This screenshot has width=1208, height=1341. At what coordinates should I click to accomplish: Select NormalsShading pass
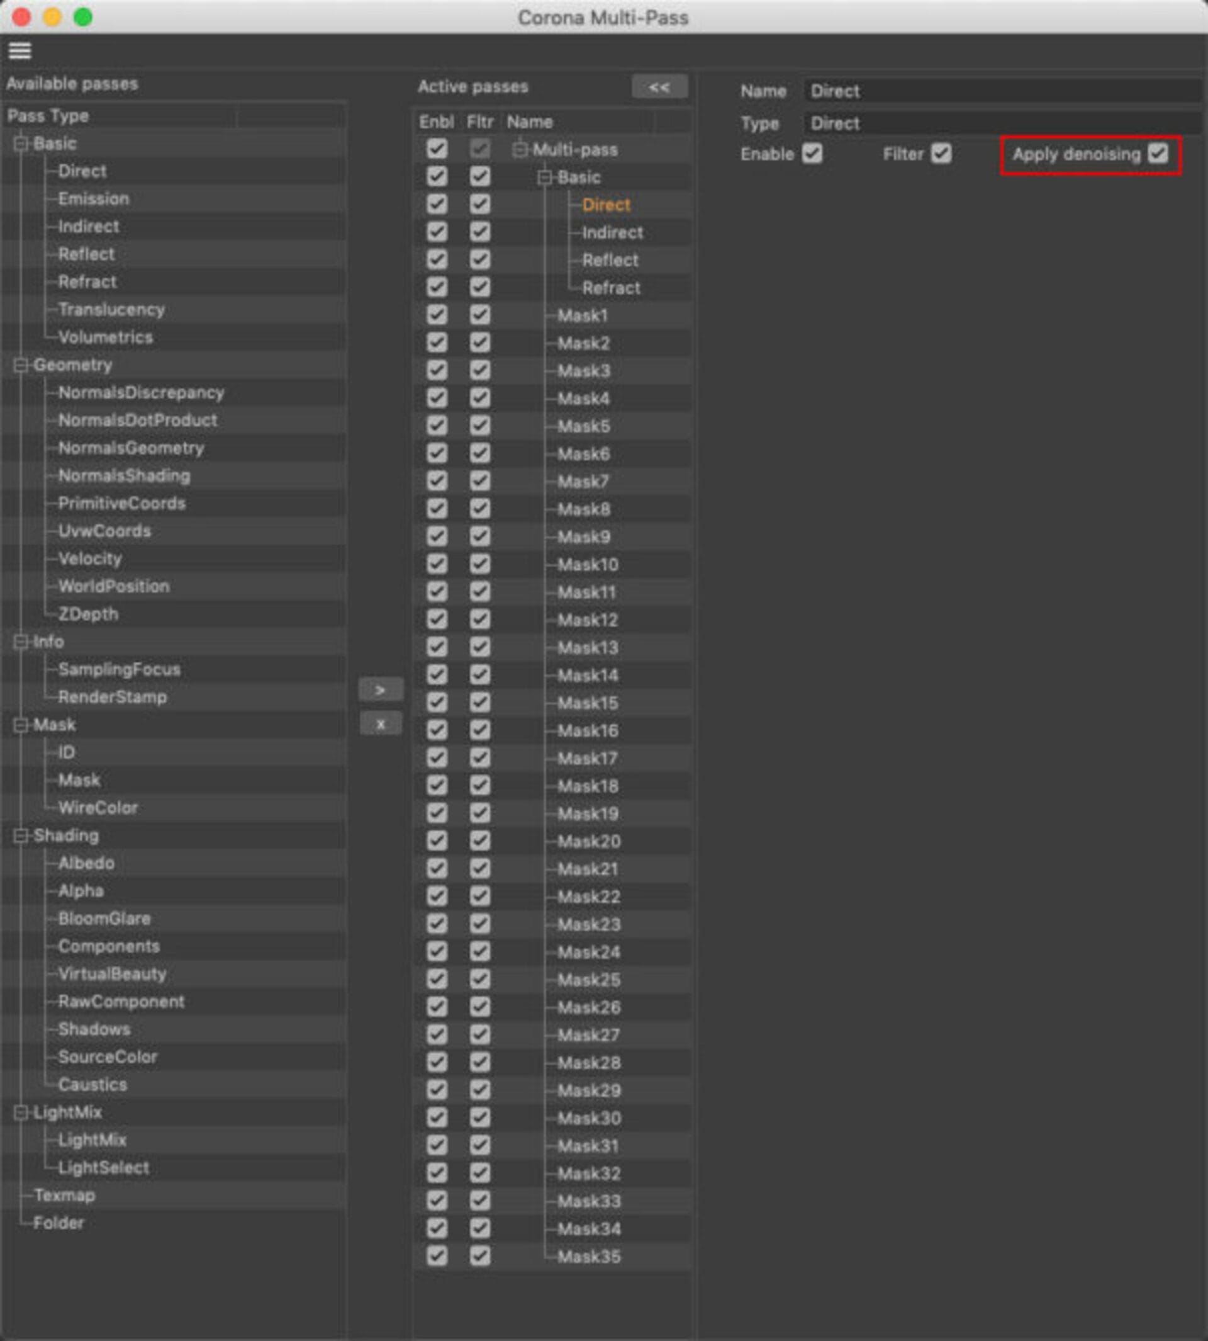[x=124, y=475]
